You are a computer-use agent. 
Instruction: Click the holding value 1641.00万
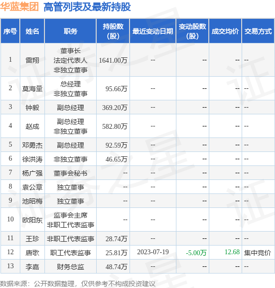(113, 60)
